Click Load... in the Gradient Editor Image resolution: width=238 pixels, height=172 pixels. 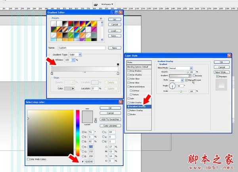pos(115,31)
